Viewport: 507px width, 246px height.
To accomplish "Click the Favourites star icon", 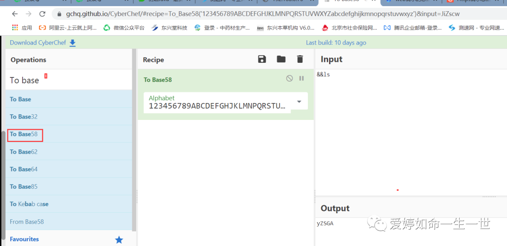I will (x=119, y=239).
